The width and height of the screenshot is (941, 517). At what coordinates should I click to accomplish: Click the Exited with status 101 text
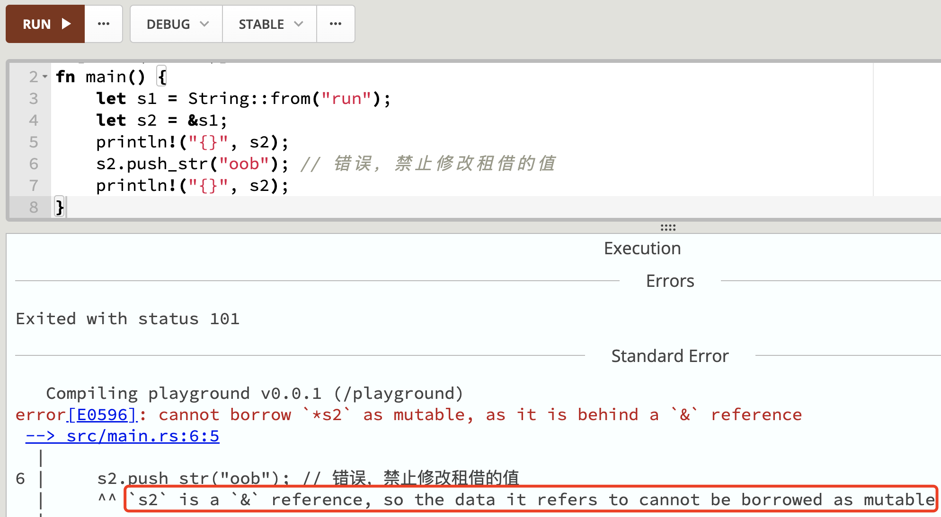(x=128, y=319)
